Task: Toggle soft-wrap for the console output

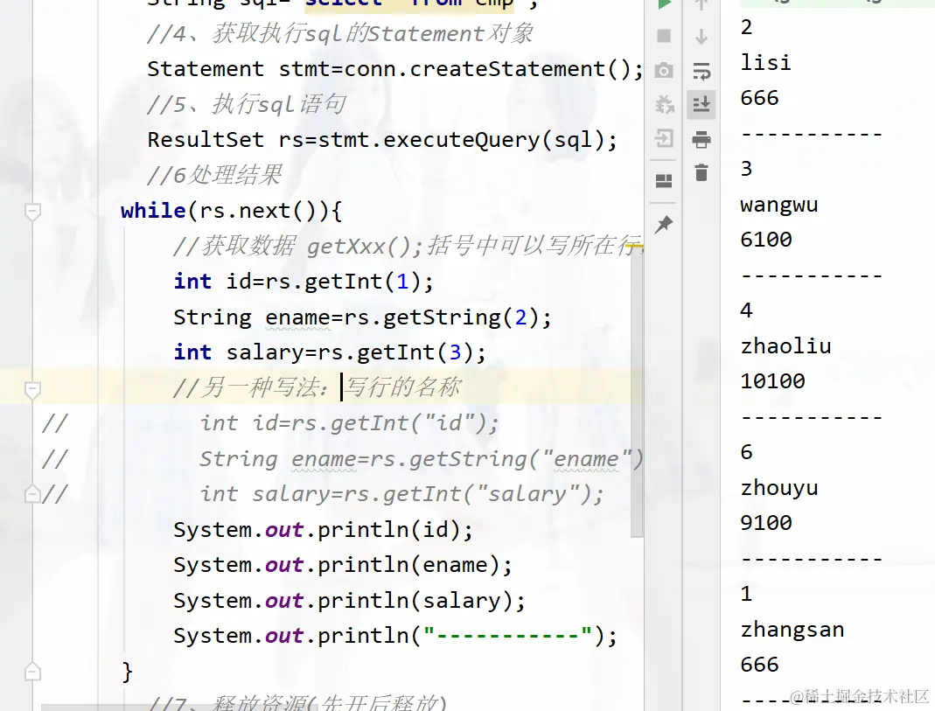Action: coord(701,72)
